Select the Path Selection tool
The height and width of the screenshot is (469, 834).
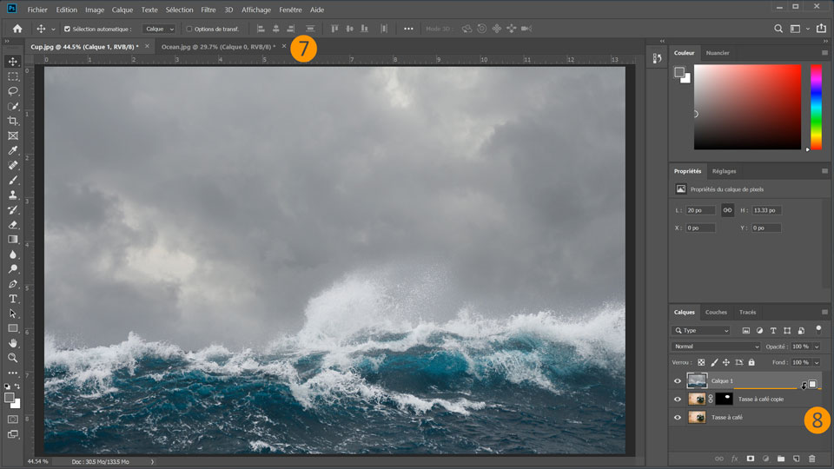pos(13,314)
